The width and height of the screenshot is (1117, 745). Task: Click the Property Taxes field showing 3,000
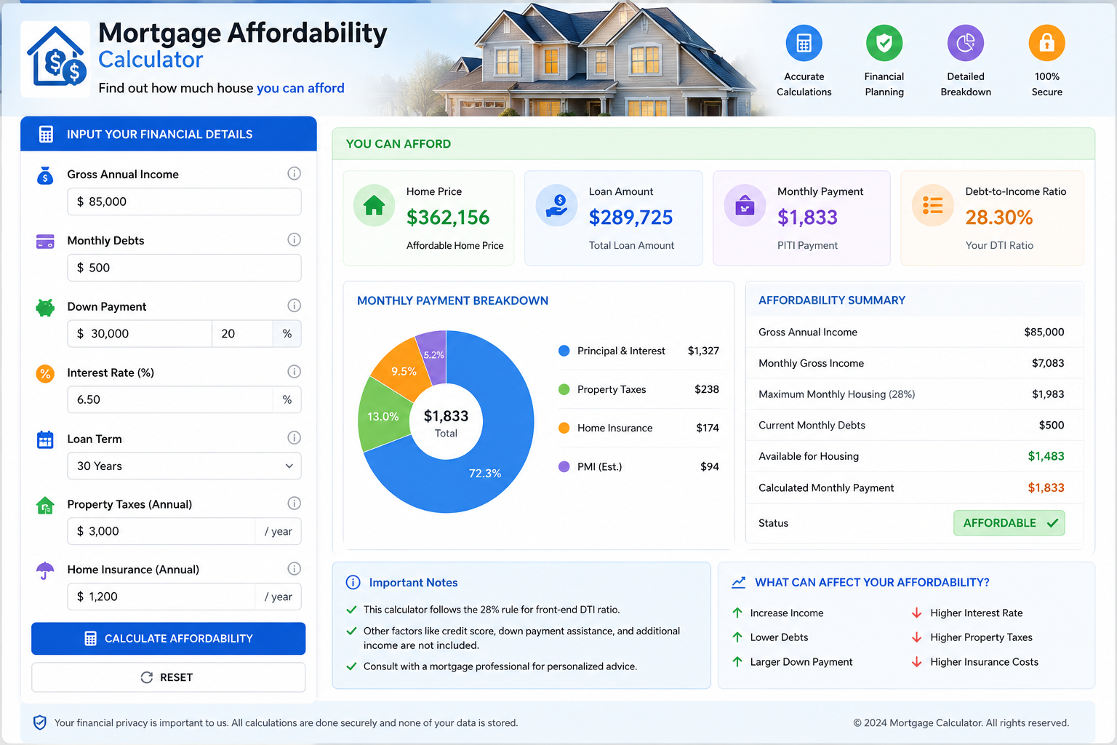tap(161, 531)
